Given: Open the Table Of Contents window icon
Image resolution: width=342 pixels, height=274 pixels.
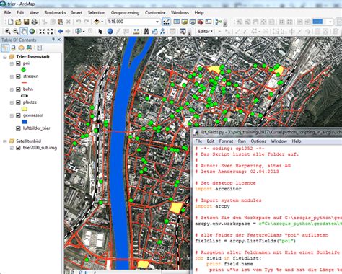Looking at the screenshot, I should [x=177, y=22].
